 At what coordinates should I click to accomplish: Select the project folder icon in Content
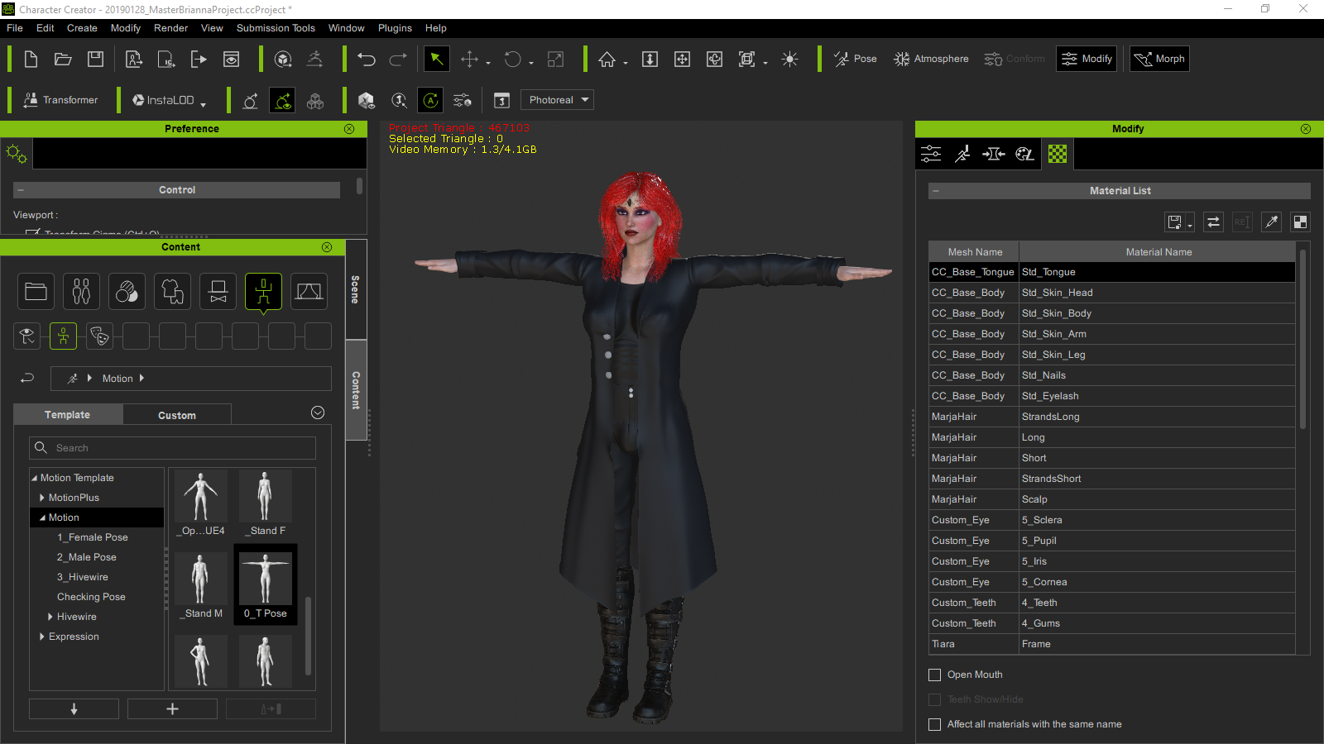[x=36, y=292]
